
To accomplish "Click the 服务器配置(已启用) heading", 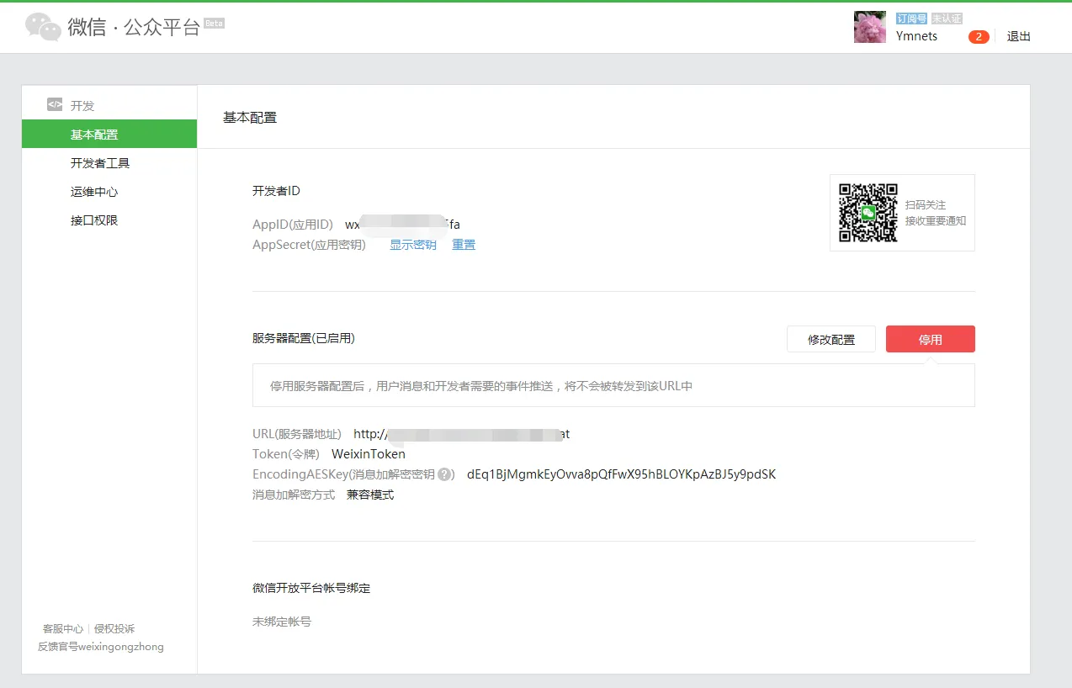I will (x=304, y=338).
